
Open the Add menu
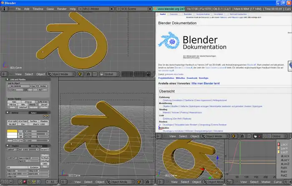click(x=27, y=9)
